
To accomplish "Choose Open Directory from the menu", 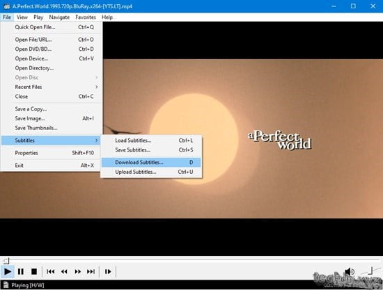I will click(x=51, y=68).
